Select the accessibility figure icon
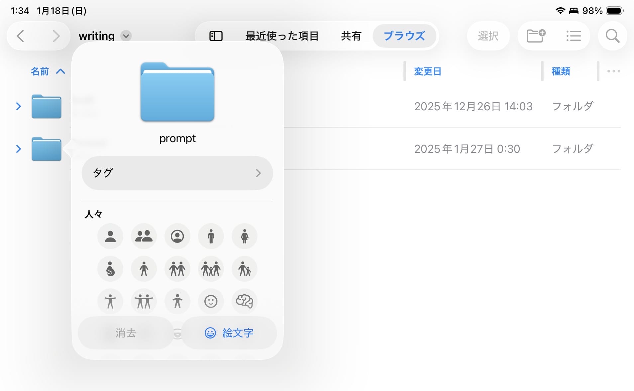The height and width of the screenshot is (391, 634). click(110, 301)
